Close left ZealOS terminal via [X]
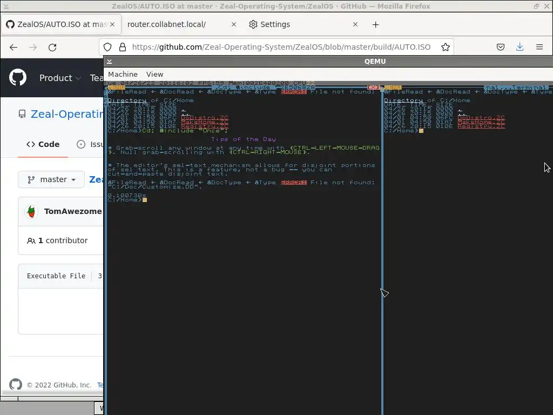The image size is (553, 415). pyautogui.click(x=374, y=87)
